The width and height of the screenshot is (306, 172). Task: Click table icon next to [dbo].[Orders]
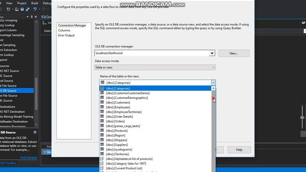pos(102,121)
